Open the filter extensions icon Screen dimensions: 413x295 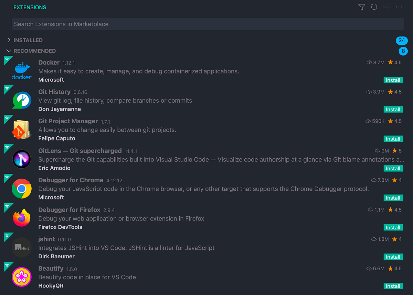click(x=361, y=7)
